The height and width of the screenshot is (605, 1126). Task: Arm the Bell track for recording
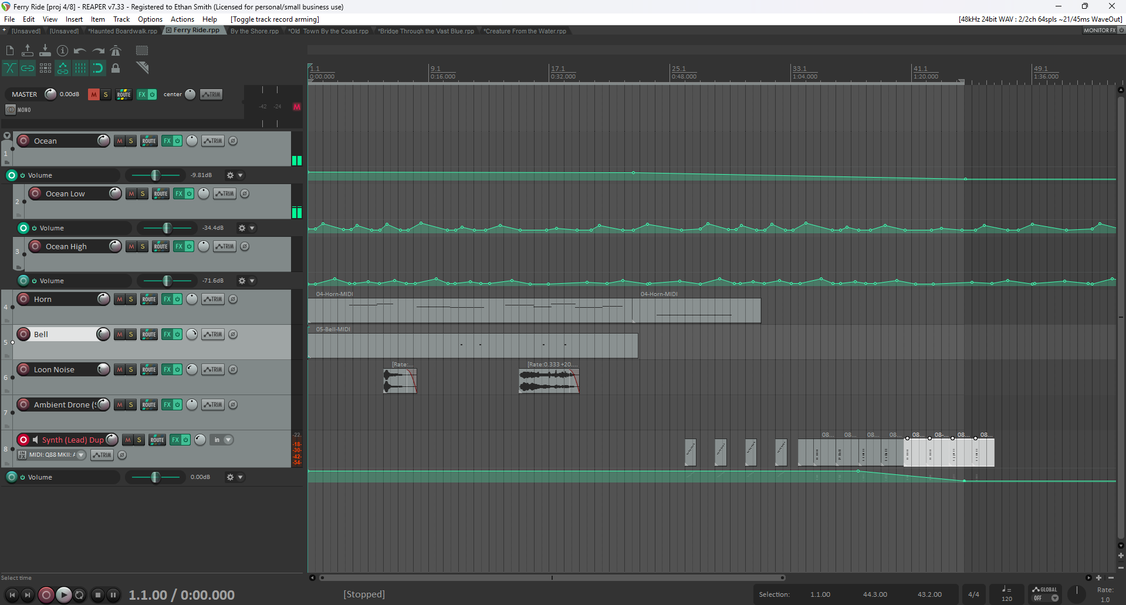(23, 334)
